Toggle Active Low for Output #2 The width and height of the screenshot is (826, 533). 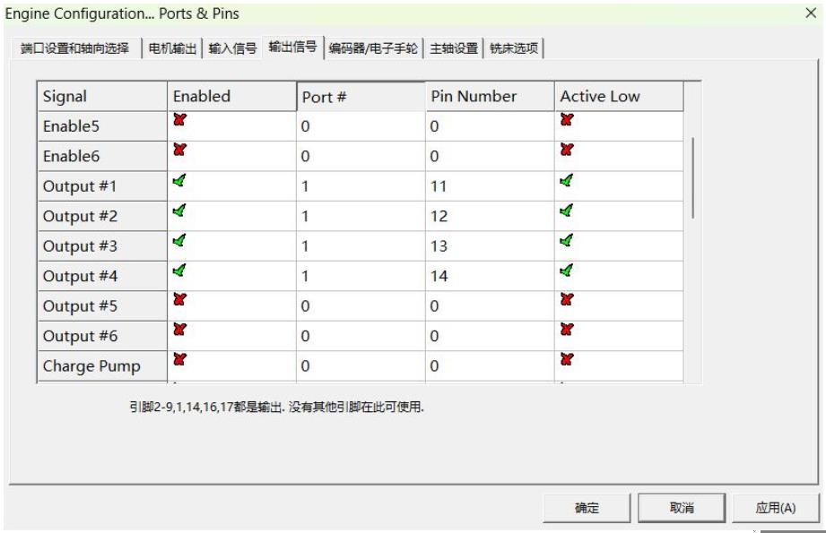coord(567,212)
